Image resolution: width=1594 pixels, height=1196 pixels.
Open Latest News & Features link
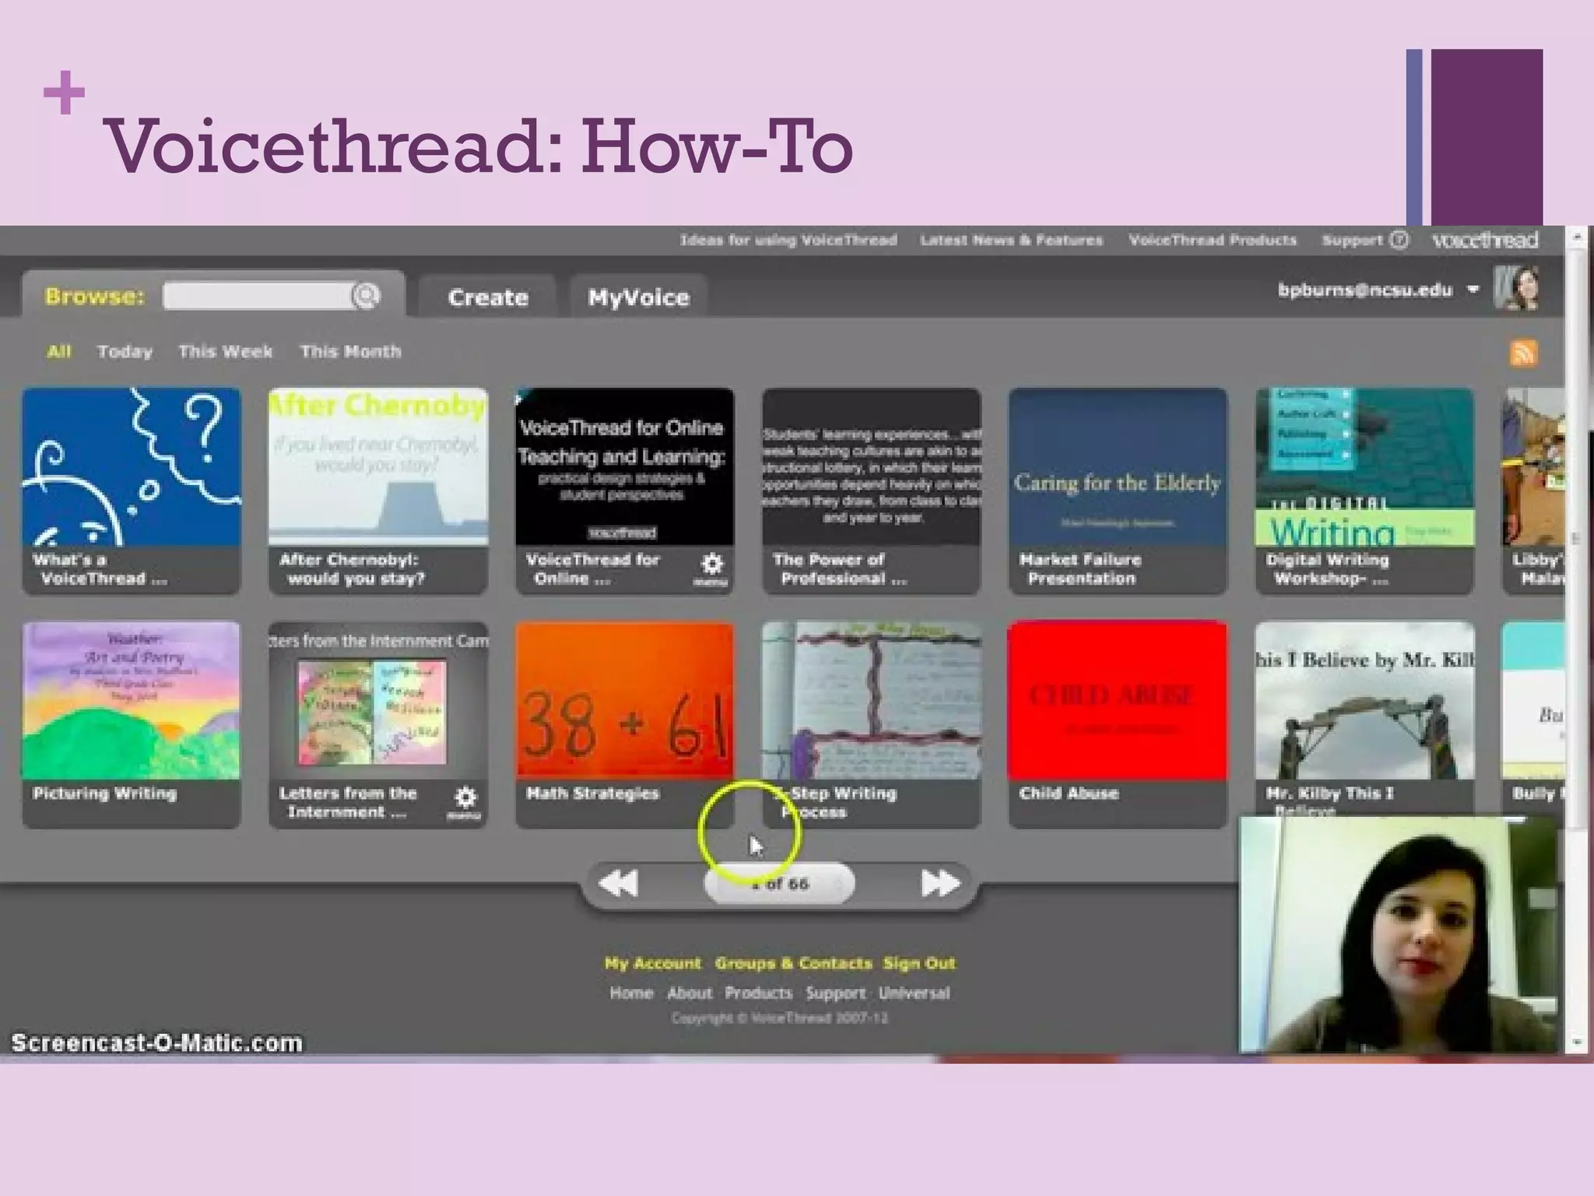pyautogui.click(x=1011, y=240)
